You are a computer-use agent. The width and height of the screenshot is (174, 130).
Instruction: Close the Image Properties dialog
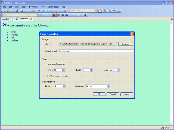pos(132,34)
